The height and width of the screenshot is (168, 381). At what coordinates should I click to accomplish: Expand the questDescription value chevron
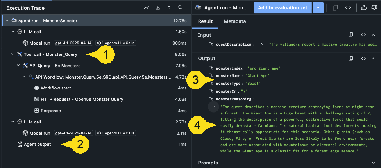(x=262, y=45)
